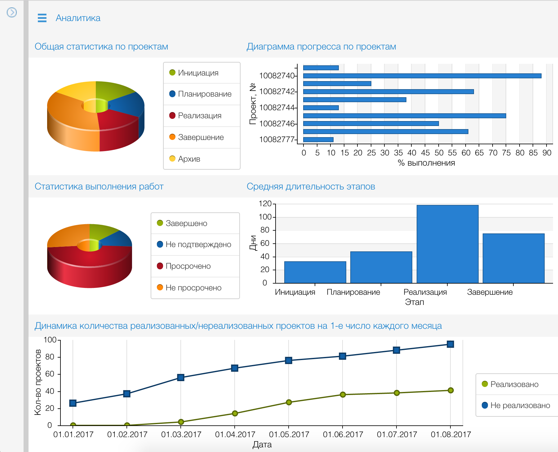Toggle Планирование series in pie legend
Screen dimensions: 558x452
click(x=204, y=94)
